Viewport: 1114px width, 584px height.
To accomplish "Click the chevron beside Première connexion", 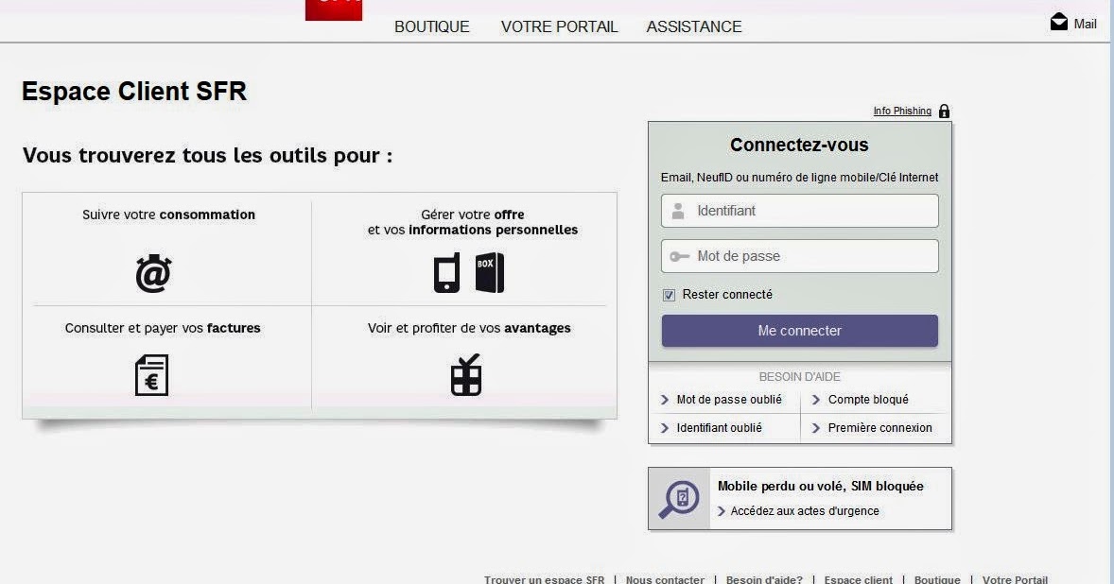I will coord(815,428).
